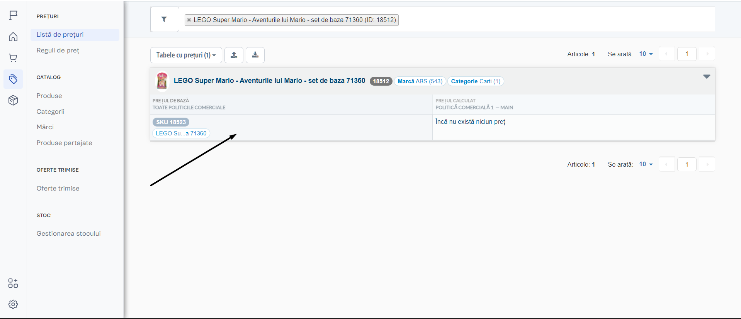Open top items-per-page dropdown showing 10
Image resolution: width=741 pixels, height=319 pixels.
[x=646, y=54]
